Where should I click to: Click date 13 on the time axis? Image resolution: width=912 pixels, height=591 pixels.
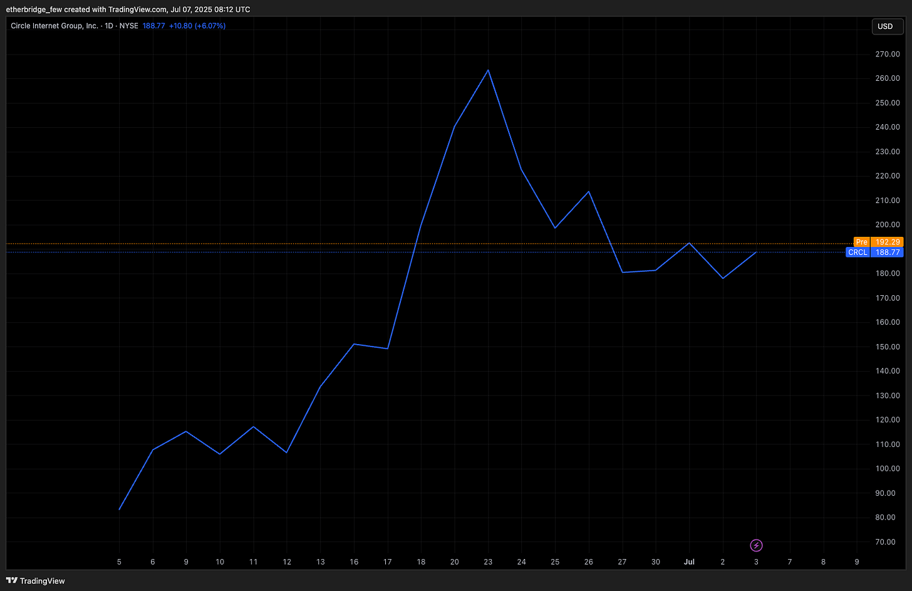coord(320,562)
